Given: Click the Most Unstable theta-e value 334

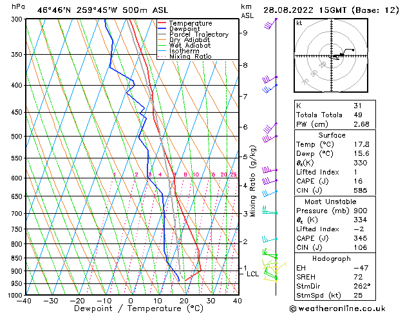Looking at the screenshot, I should click(x=361, y=220).
